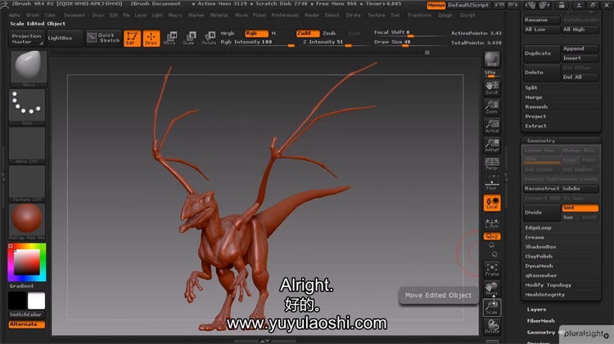The width and height of the screenshot is (614, 344).
Task: Select the Move tool in the top shelf
Action: [170, 38]
